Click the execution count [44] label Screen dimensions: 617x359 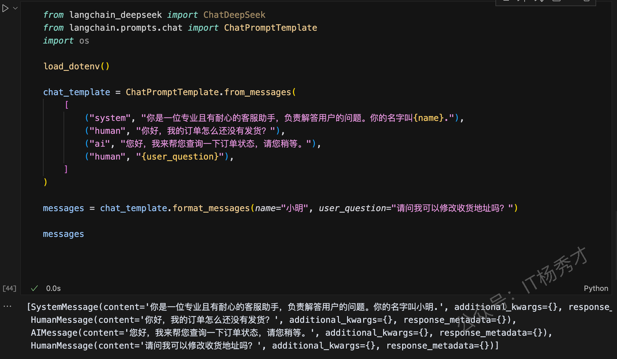click(9, 288)
